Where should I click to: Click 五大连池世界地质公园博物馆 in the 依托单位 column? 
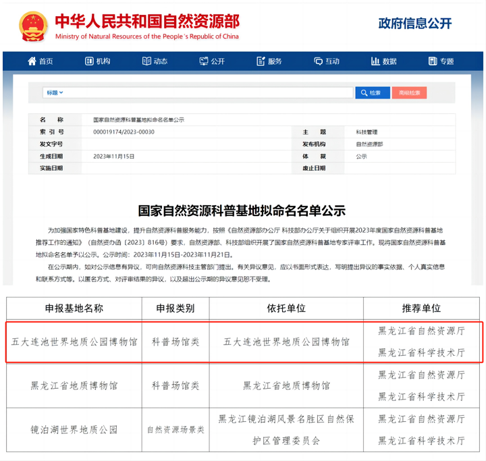click(286, 342)
